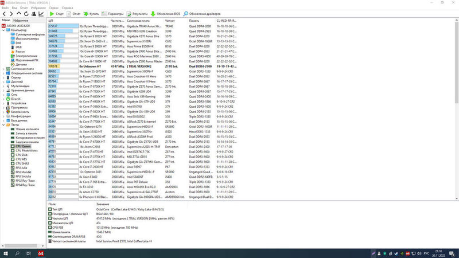
Task: Open the FPU Julia test icon
Action: pyautogui.click(x=13, y=168)
